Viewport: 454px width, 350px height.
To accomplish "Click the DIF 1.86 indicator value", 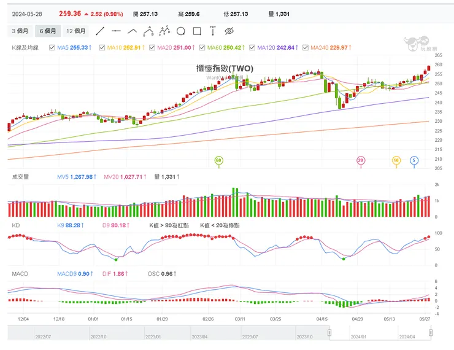I will click(x=115, y=274).
